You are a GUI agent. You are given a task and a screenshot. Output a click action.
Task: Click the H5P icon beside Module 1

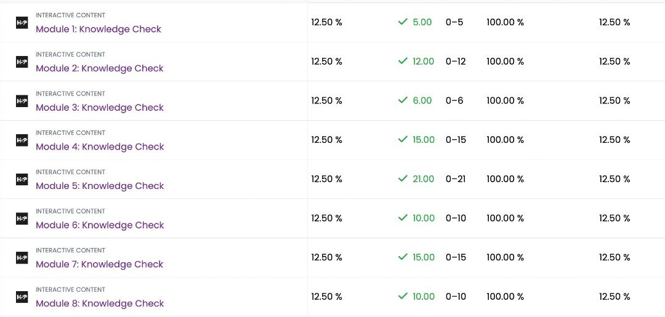coord(22,23)
